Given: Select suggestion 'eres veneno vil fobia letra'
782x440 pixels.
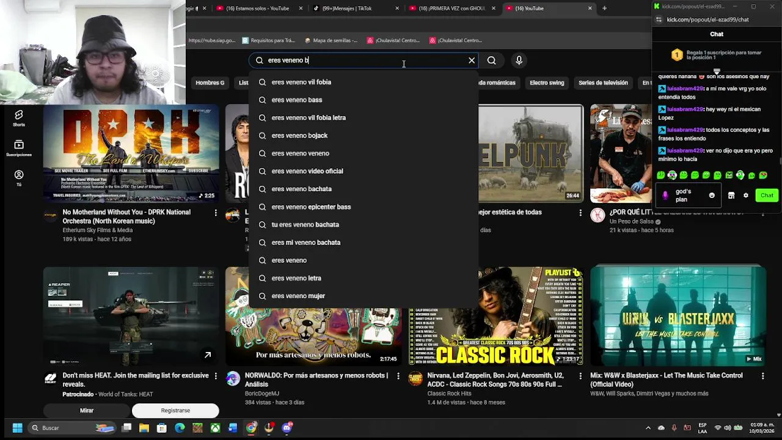Looking at the screenshot, I should 364,117.
